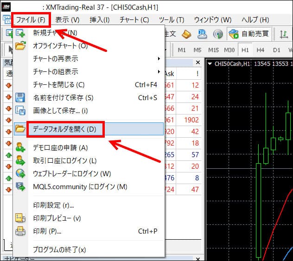The height and width of the screenshot is (261, 293).
Task: Click the 画像として保存 icon
Action: [20, 110]
